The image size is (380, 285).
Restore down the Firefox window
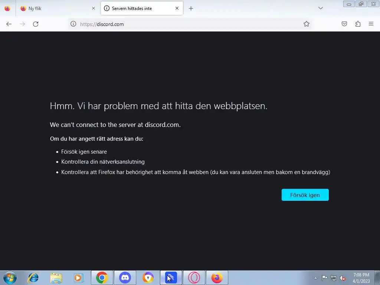pos(361,4)
